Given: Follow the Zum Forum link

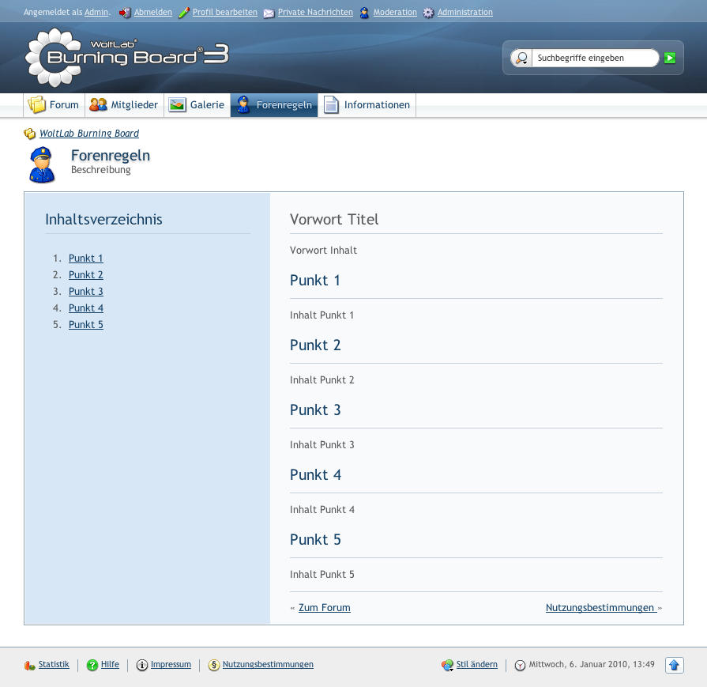Looking at the screenshot, I should 324,608.
